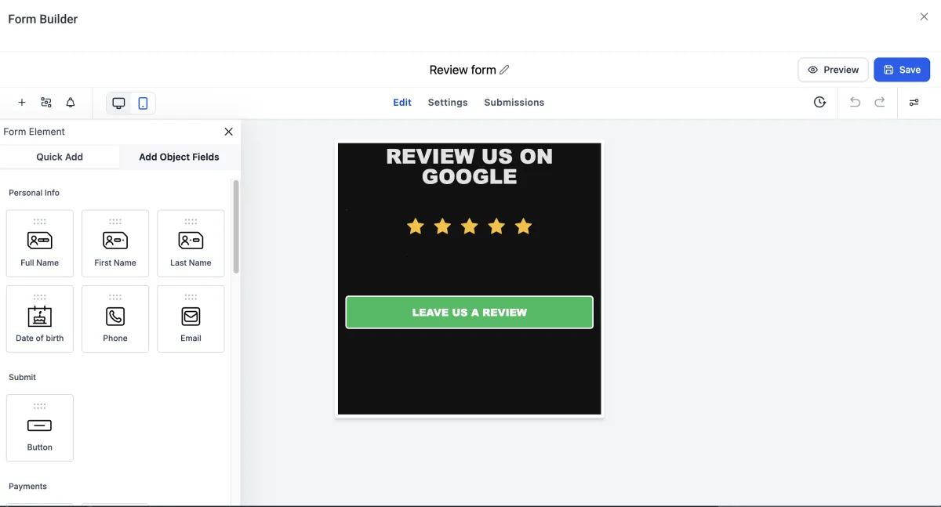
Task: Save the form
Action: click(x=902, y=70)
